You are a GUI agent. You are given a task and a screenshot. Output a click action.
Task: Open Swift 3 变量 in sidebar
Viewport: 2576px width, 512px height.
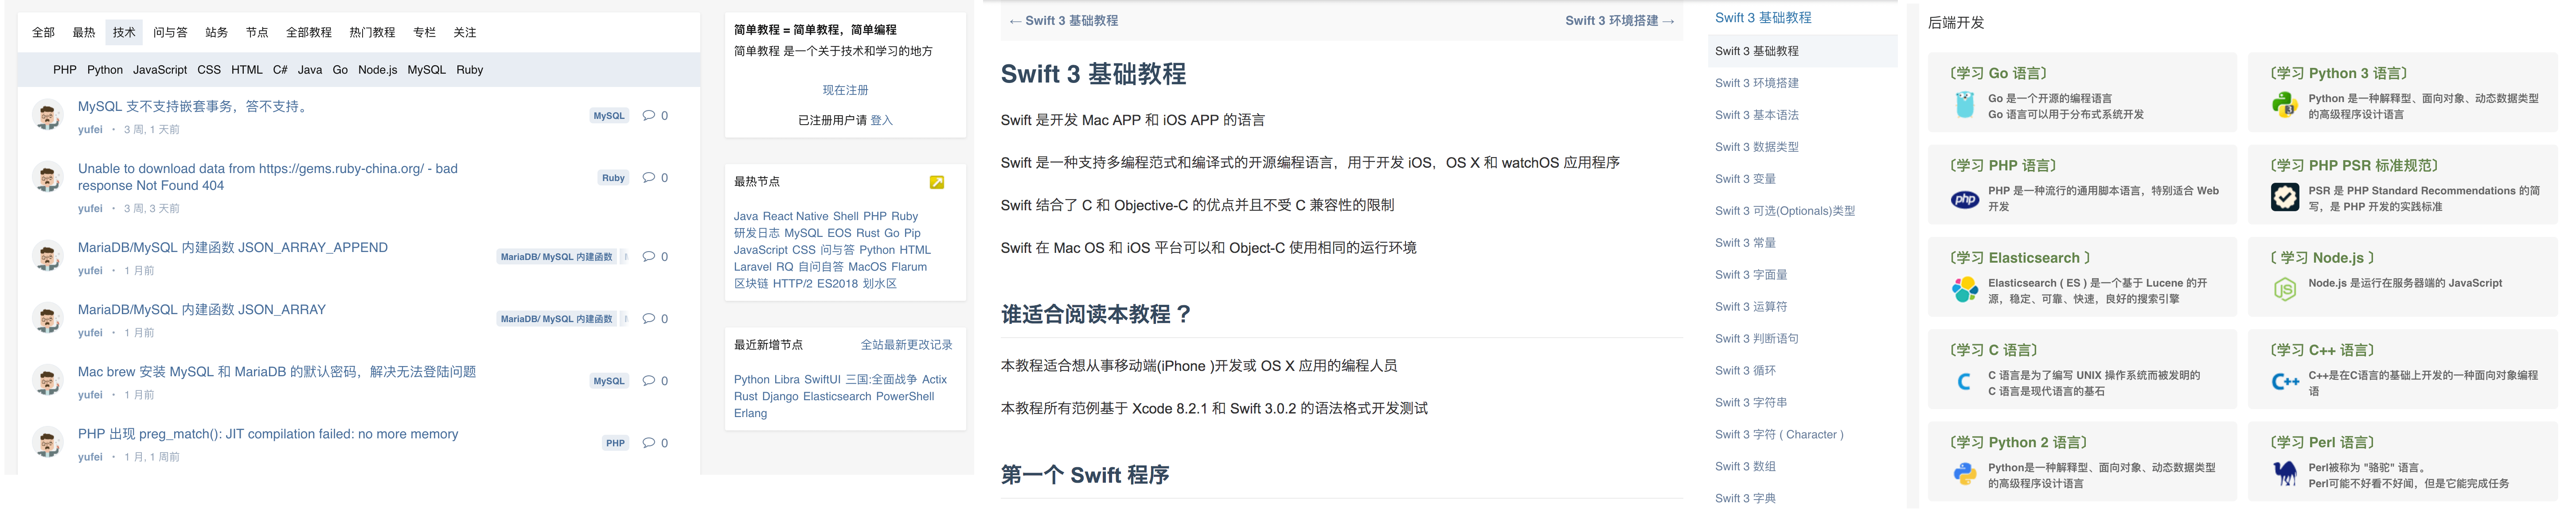1745,179
